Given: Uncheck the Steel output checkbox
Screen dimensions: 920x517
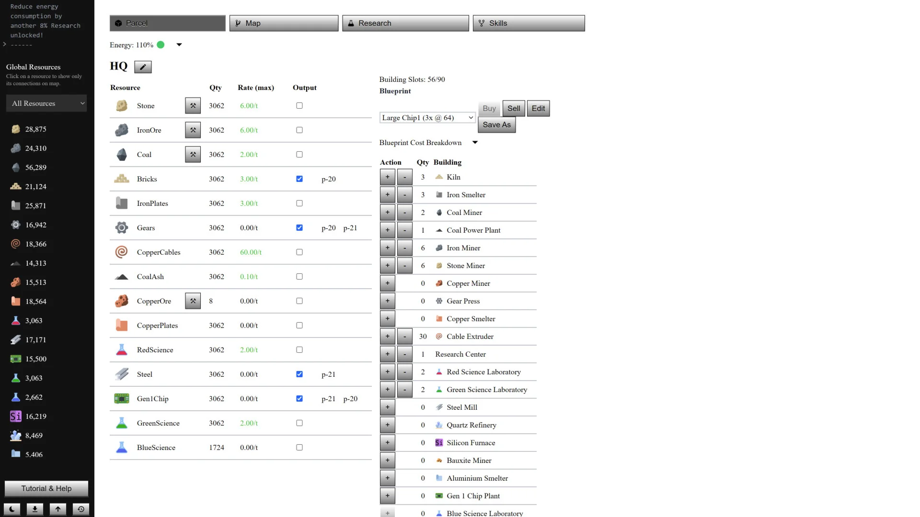Looking at the screenshot, I should [299, 374].
